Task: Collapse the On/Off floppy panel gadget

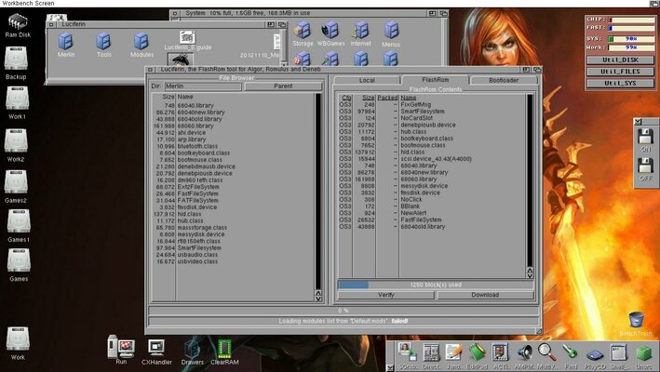Action: pos(638,122)
